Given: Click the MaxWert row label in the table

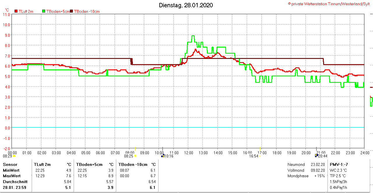Looking at the screenshot, I should [x=11, y=176].
